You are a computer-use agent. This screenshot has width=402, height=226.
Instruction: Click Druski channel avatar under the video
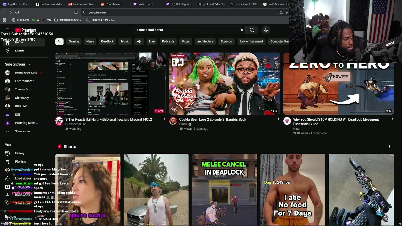(173, 121)
